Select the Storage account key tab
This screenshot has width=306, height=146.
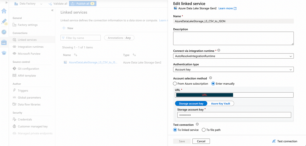click(191, 103)
